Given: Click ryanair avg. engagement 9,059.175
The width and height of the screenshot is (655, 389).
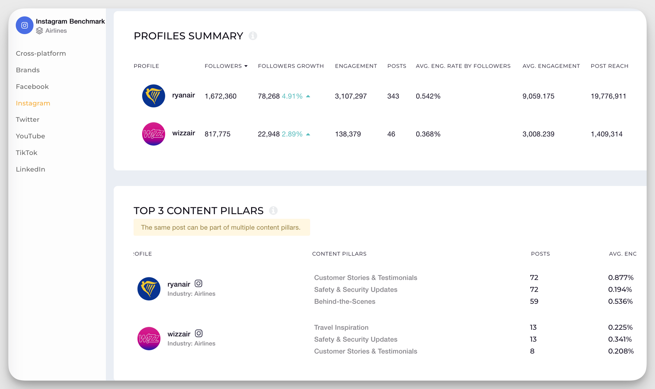Looking at the screenshot, I should [538, 96].
